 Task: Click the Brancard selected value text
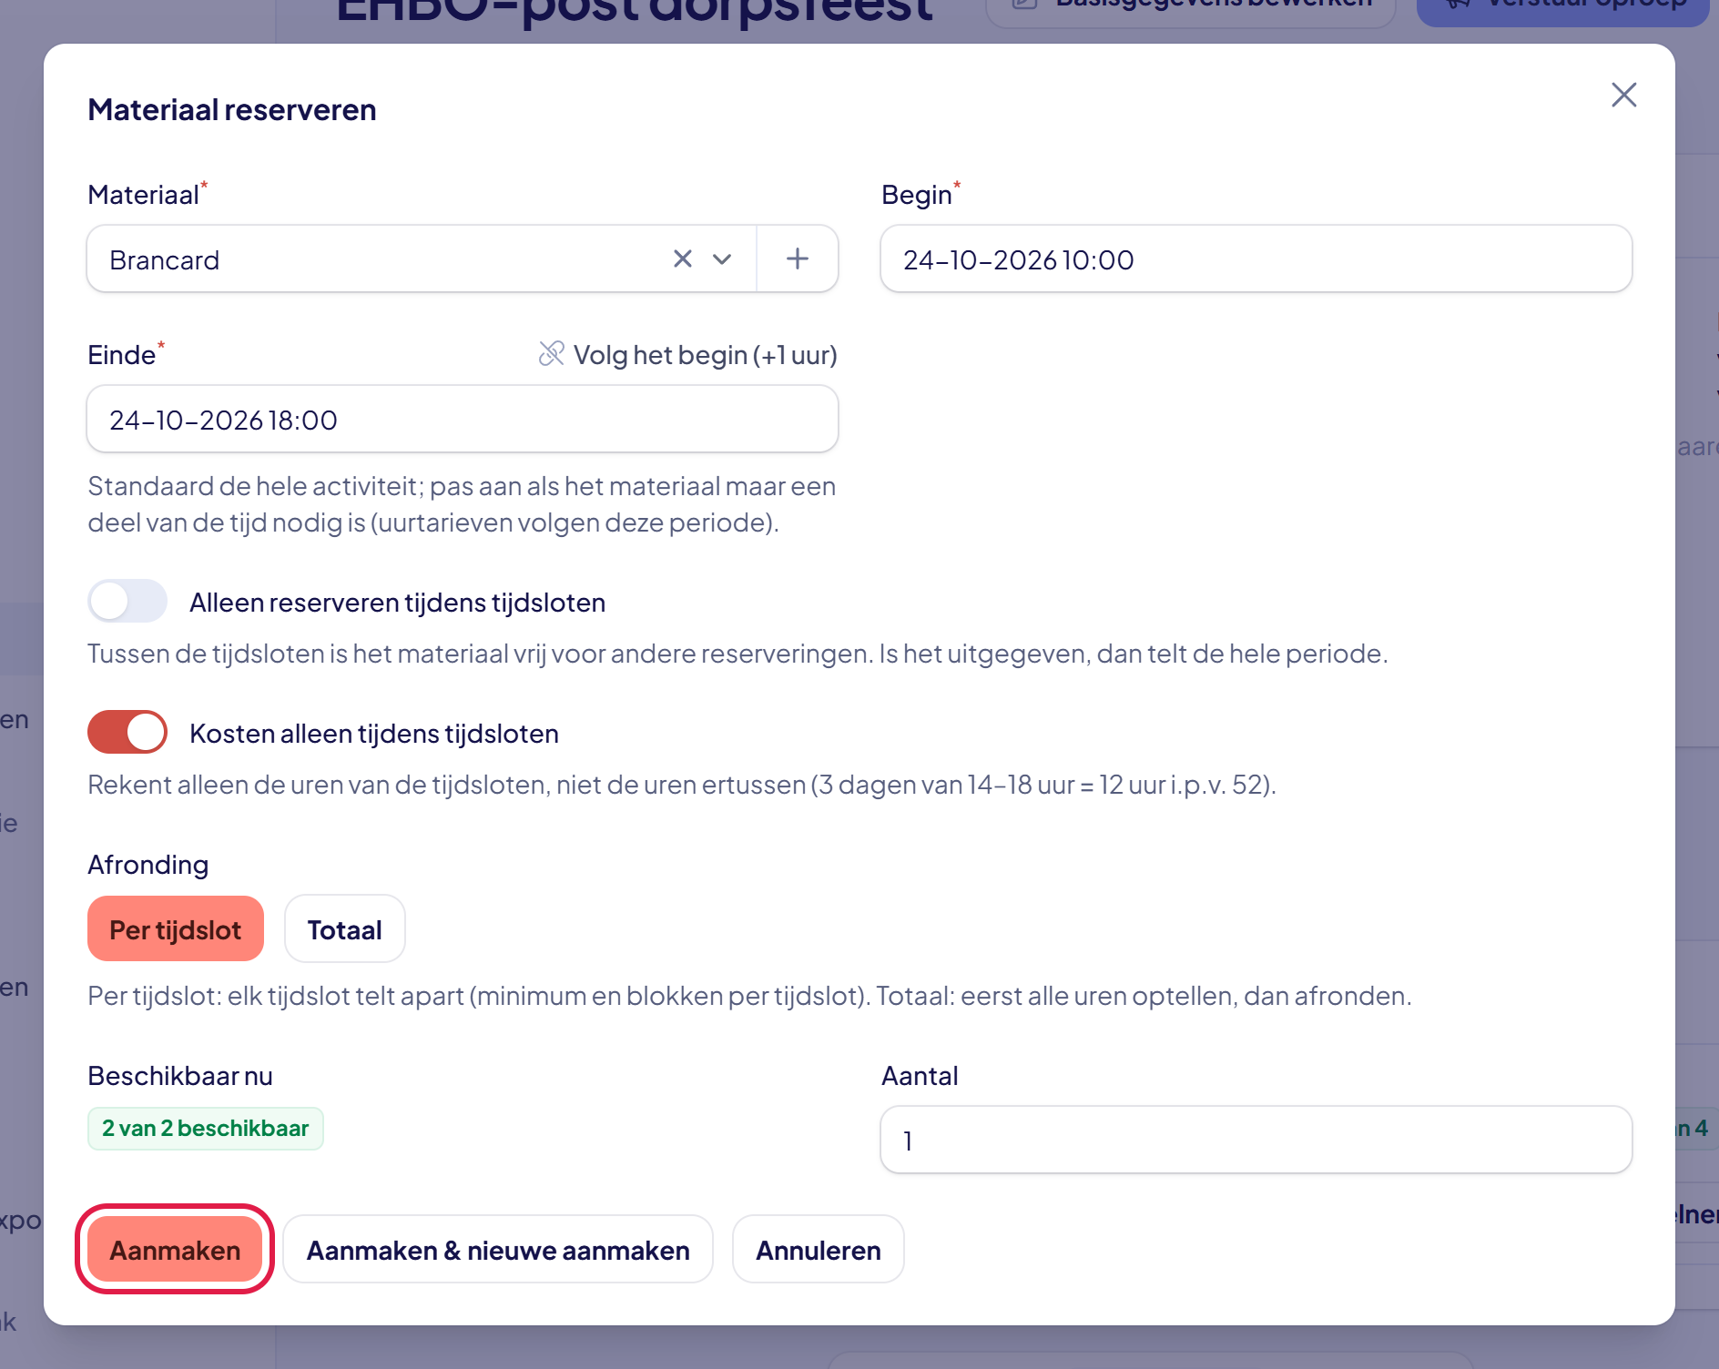[x=165, y=260]
